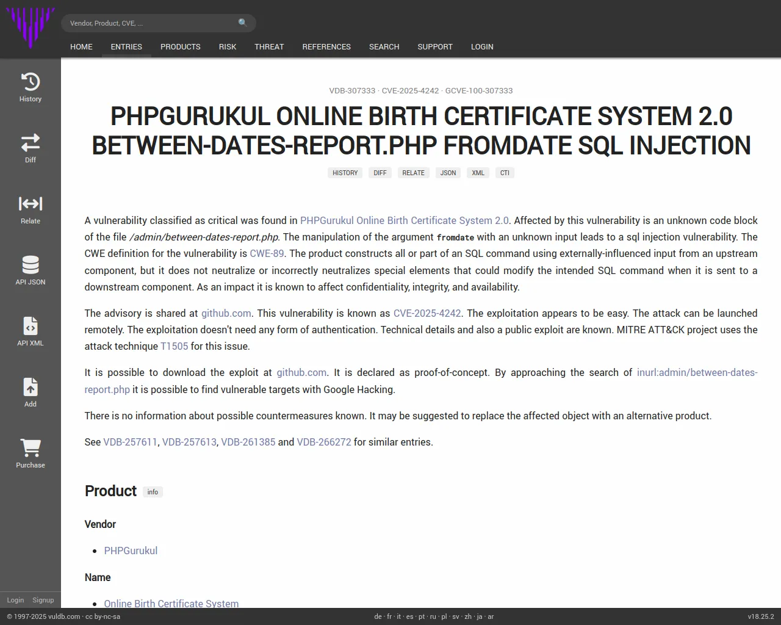
Task: Switch language to ja
Action: coord(480,616)
